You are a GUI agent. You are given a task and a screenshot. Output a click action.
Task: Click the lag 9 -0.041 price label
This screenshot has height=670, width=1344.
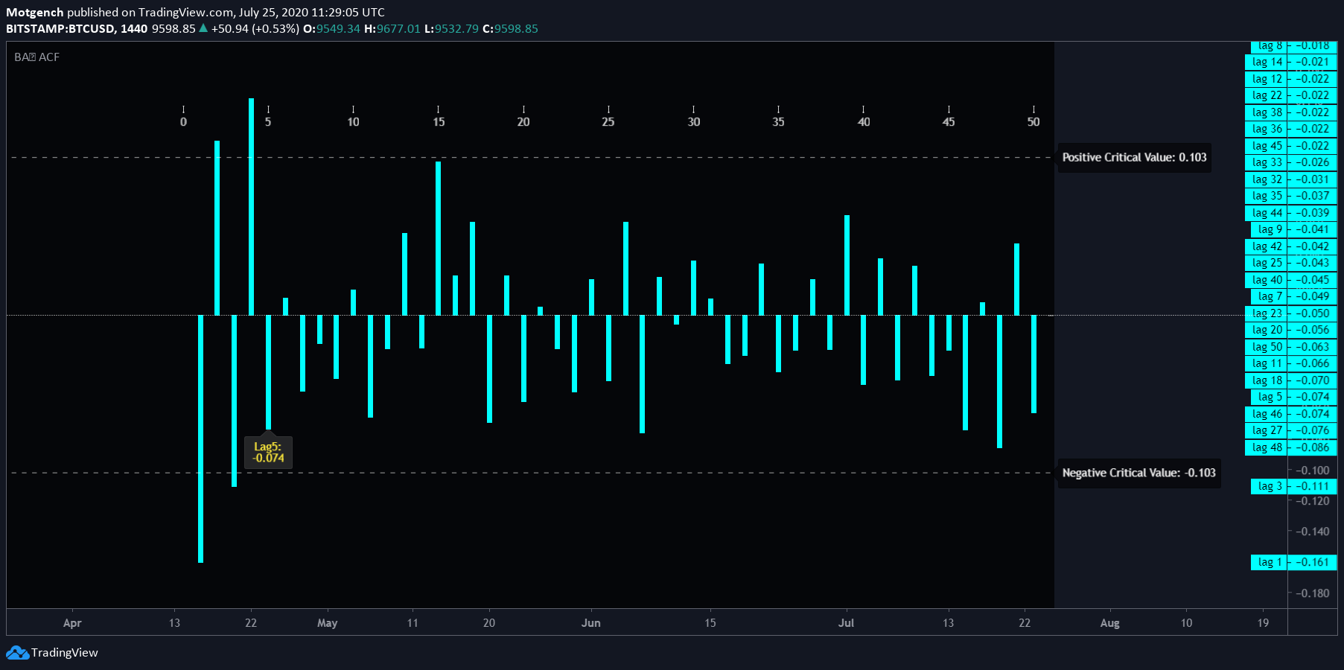(x=1294, y=229)
